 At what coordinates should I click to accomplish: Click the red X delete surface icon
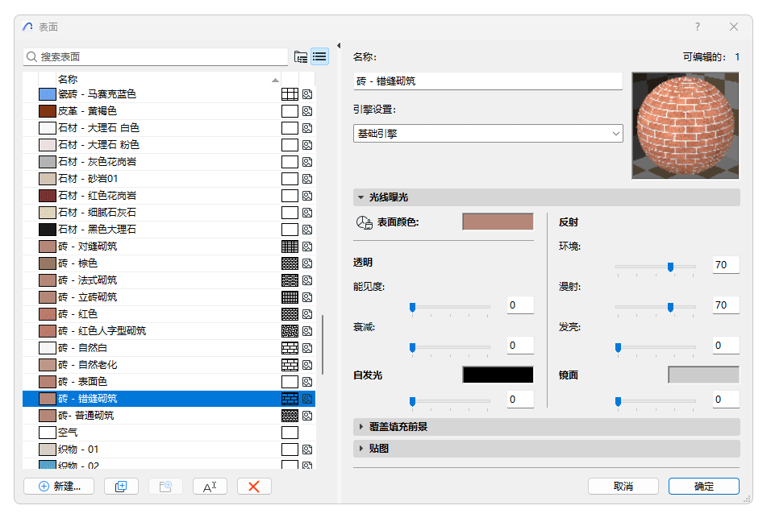pyautogui.click(x=254, y=486)
